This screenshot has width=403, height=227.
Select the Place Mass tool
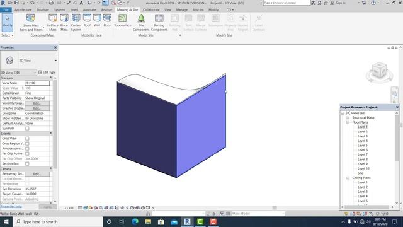click(x=64, y=23)
